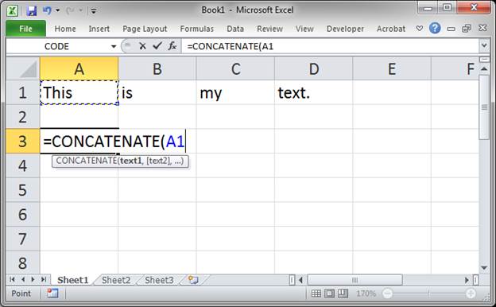Open the Formulas ribbon tab
This screenshot has height=307, width=496.
pyautogui.click(x=197, y=29)
